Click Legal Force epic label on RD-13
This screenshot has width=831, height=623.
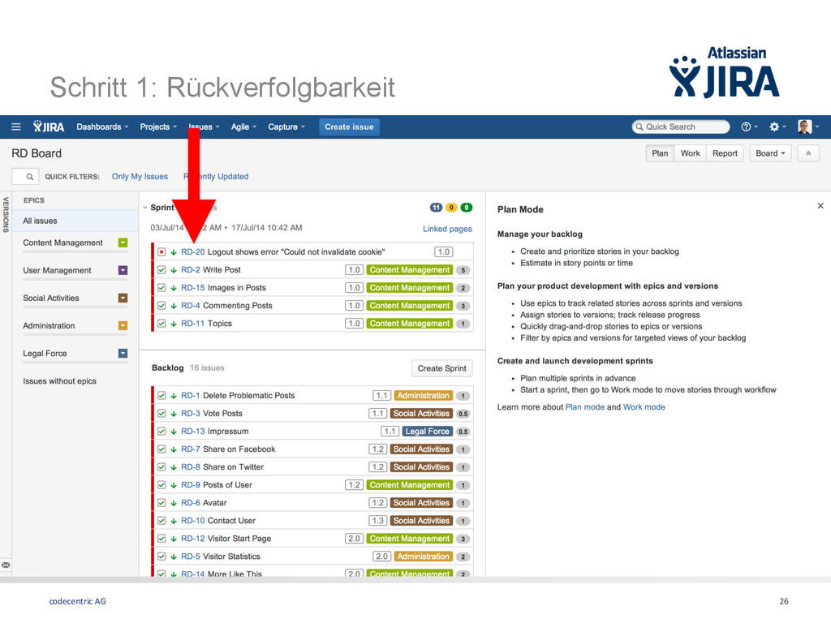(x=427, y=432)
